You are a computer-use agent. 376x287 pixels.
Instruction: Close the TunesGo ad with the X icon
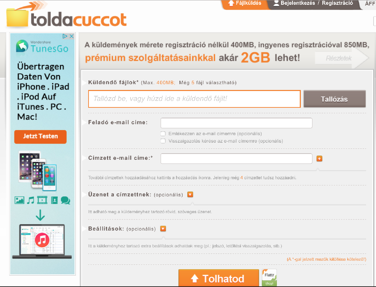point(71,36)
